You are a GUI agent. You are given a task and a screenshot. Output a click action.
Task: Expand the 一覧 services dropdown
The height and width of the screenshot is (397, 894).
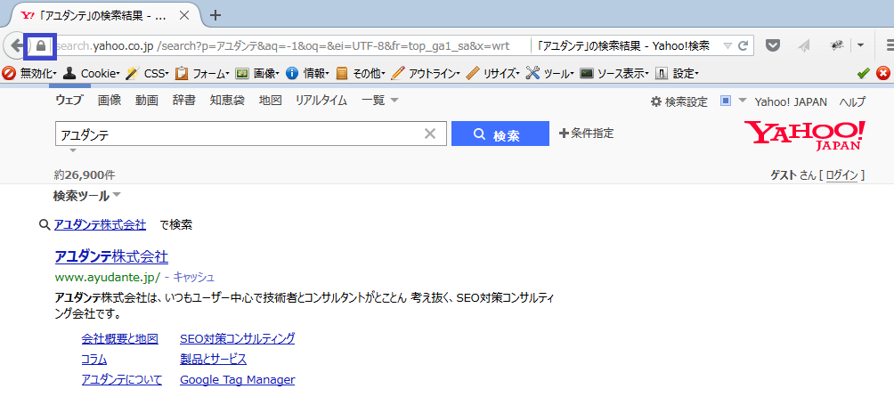pos(379,101)
